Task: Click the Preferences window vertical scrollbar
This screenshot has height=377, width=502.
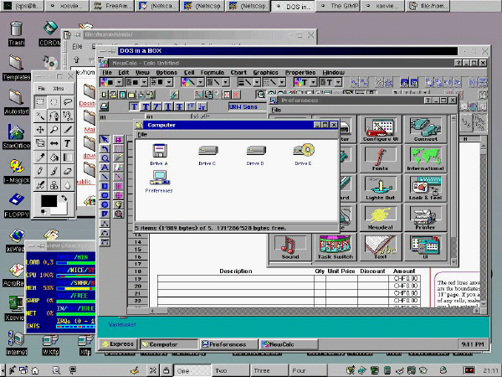Action: (x=453, y=190)
